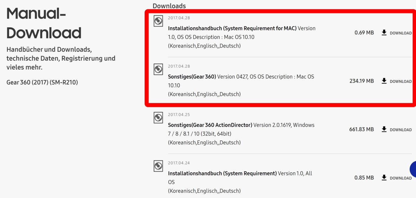Click the blue floating button at the right edge
416x198 pixels.
point(413,169)
